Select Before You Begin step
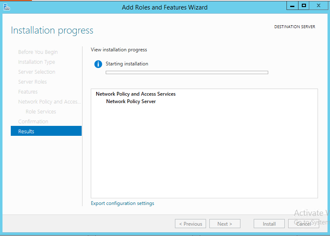This screenshot has height=236, width=330. click(38, 52)
